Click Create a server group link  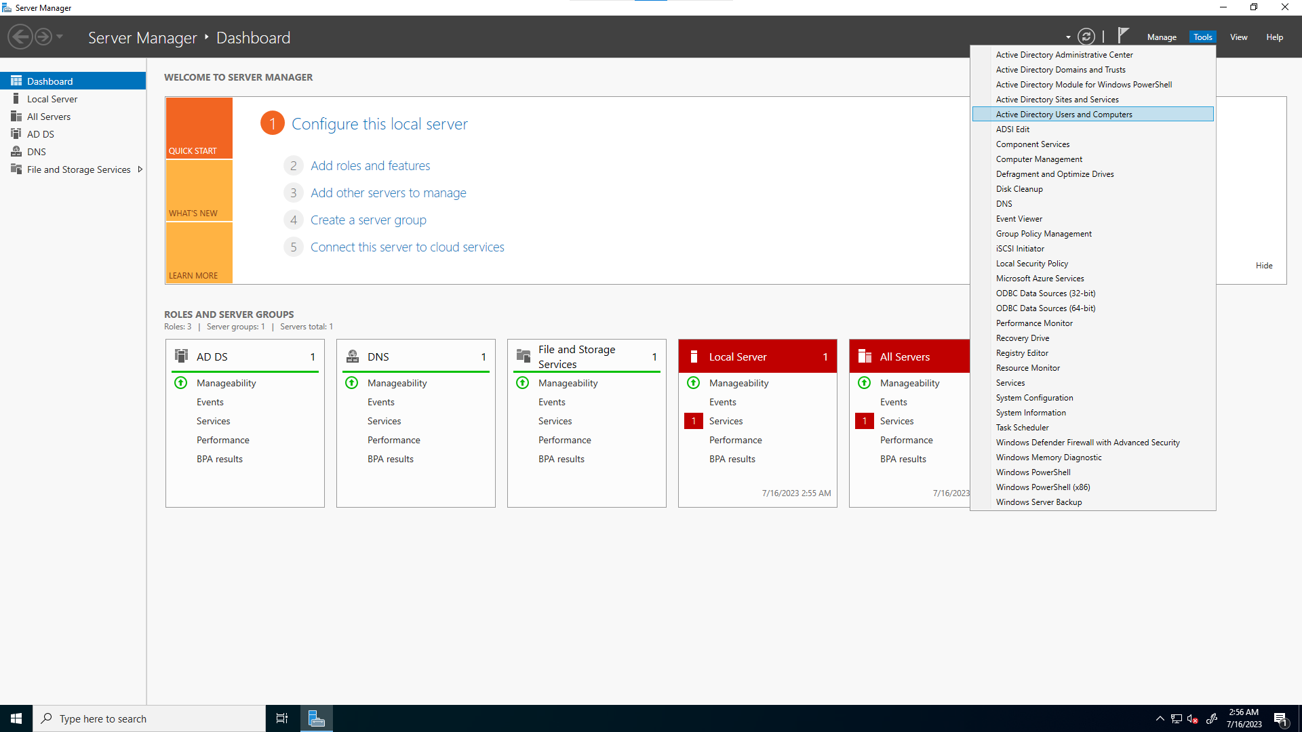[368, 220]
